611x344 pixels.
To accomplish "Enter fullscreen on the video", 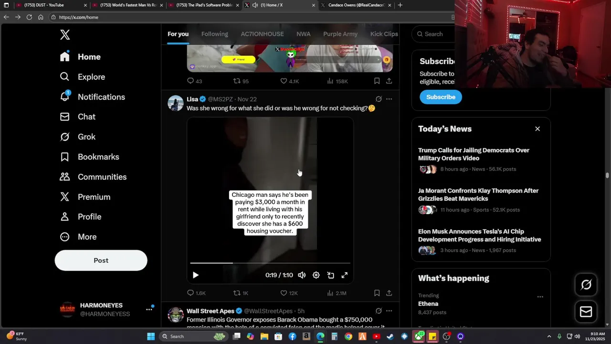I will [345, 275].
